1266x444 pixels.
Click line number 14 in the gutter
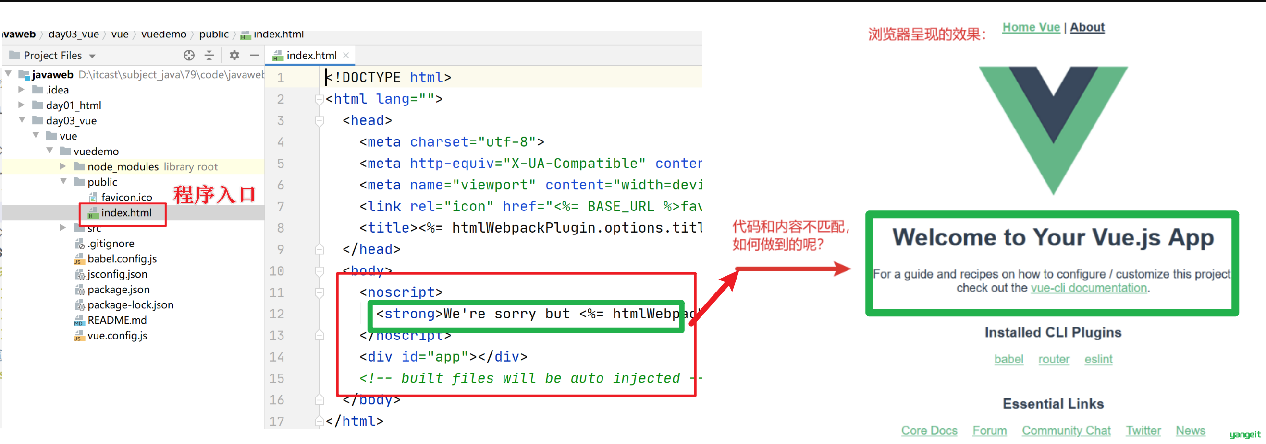[277, 357]
